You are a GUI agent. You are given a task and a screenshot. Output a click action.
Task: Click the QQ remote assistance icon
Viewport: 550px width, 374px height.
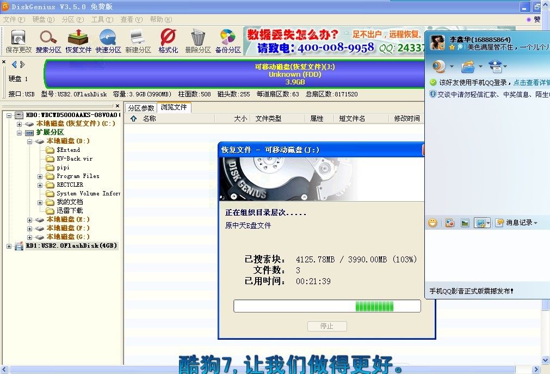[x=495, y=66]
